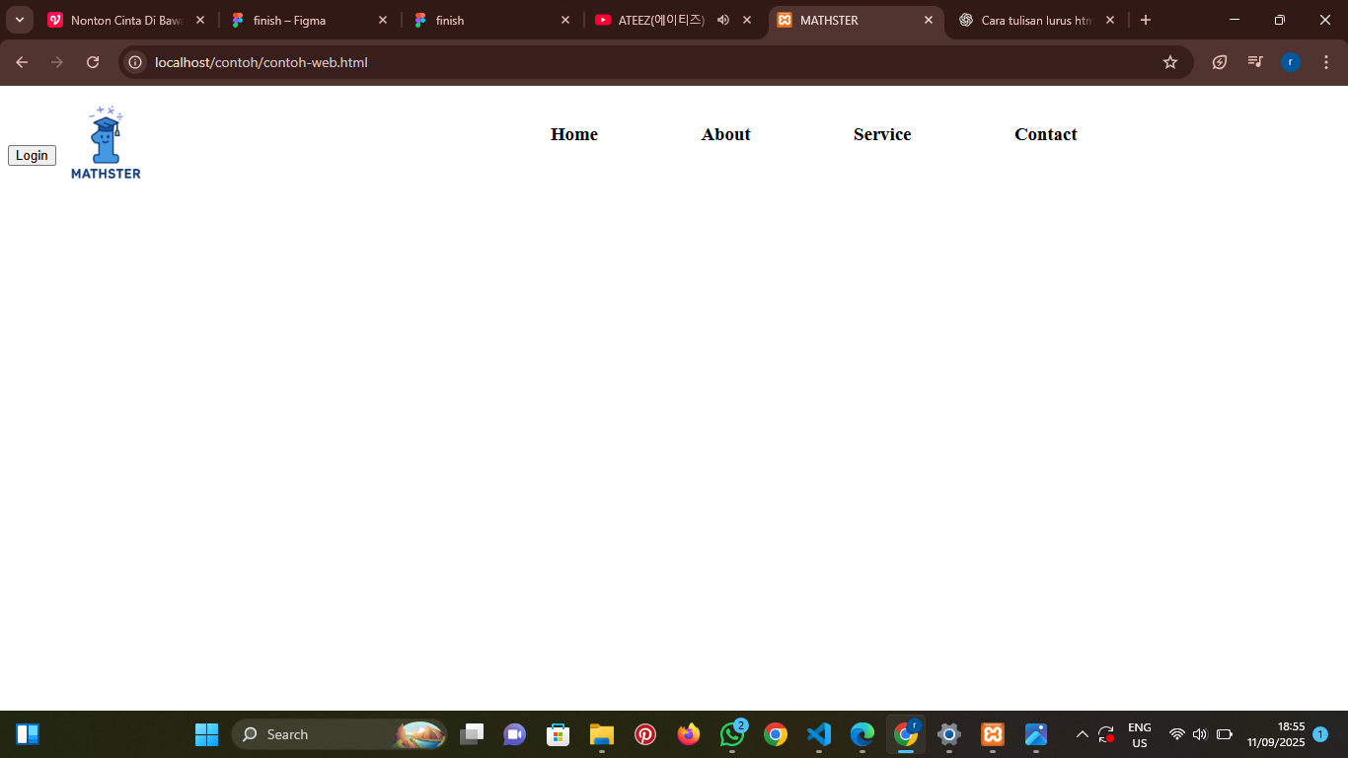1348x758 pixels.
Task: Switch to Cara tulisan lurus tab
Action: [x=1034, y=20]
